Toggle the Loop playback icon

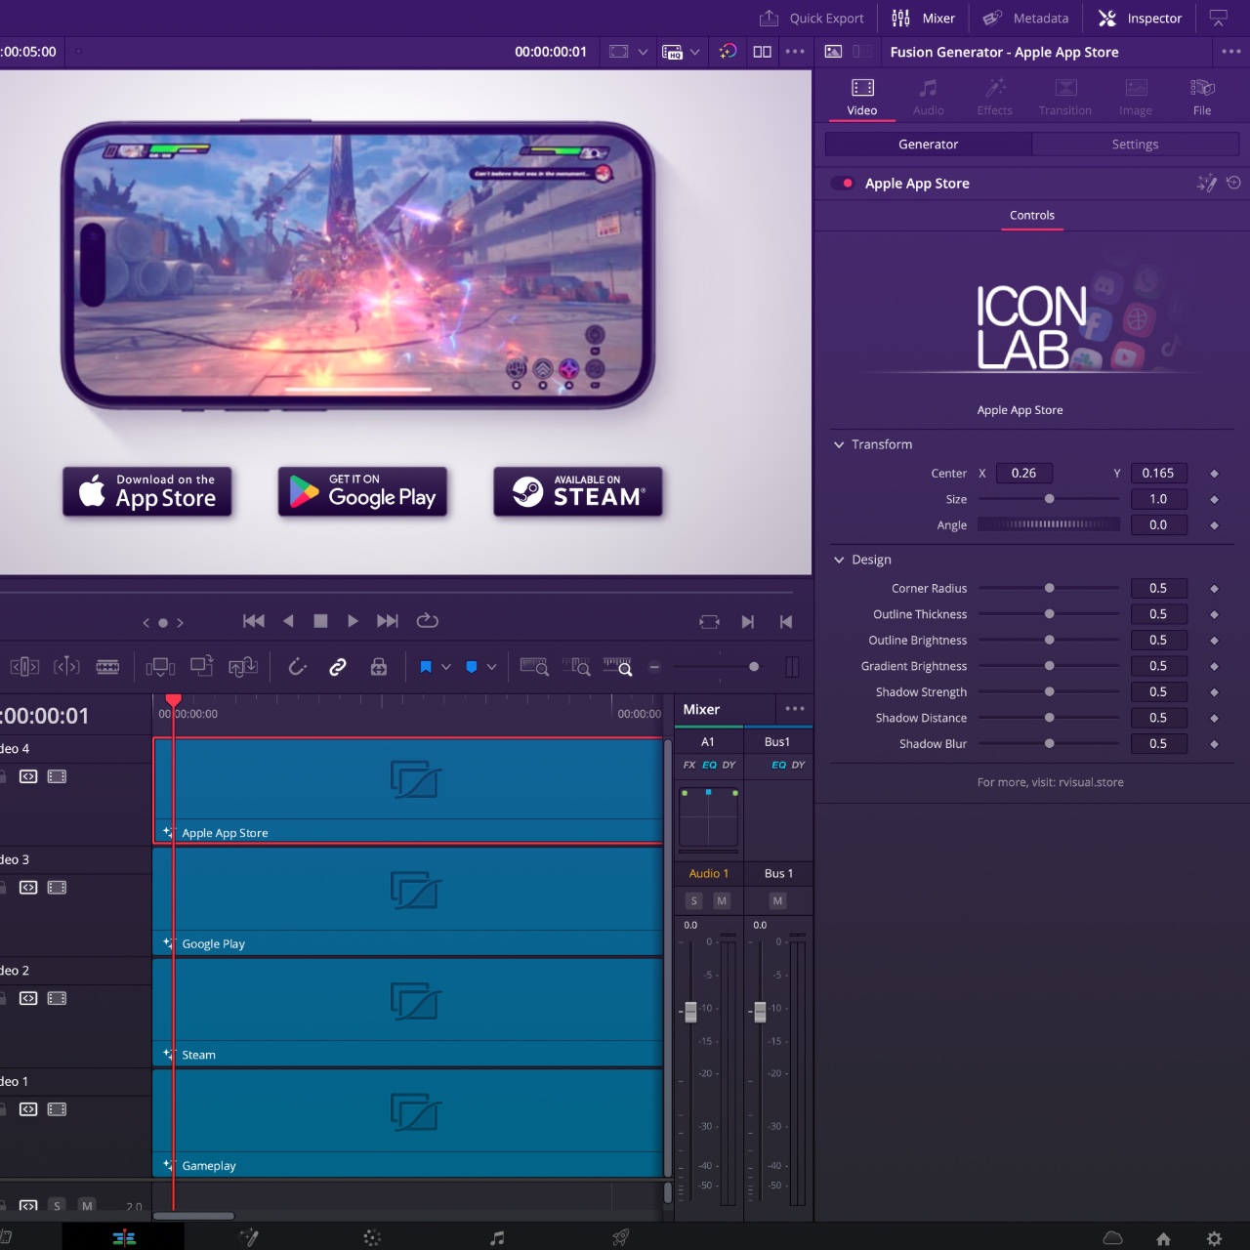[427, 621]
